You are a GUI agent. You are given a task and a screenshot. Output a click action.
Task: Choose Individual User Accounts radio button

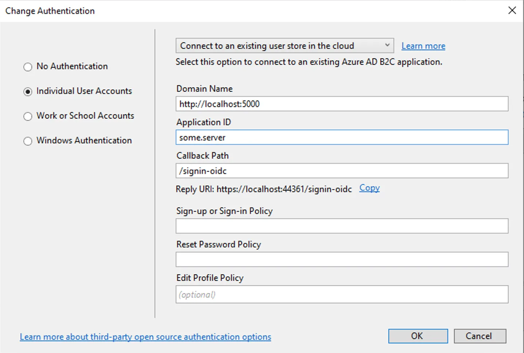tap(28, 92)
